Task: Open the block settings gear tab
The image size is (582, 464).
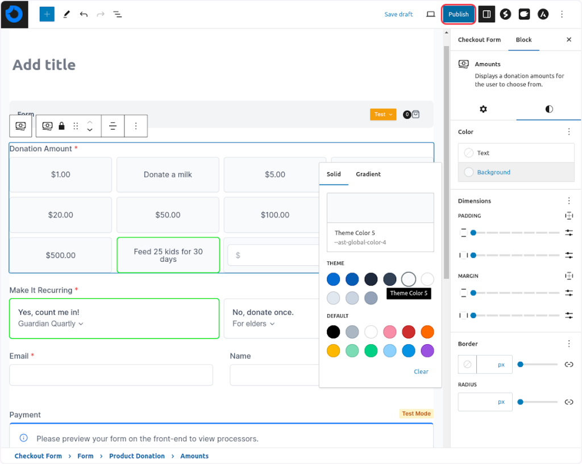Action: (483, 109)
